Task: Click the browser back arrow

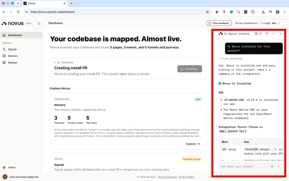Action: coord(4,12)
